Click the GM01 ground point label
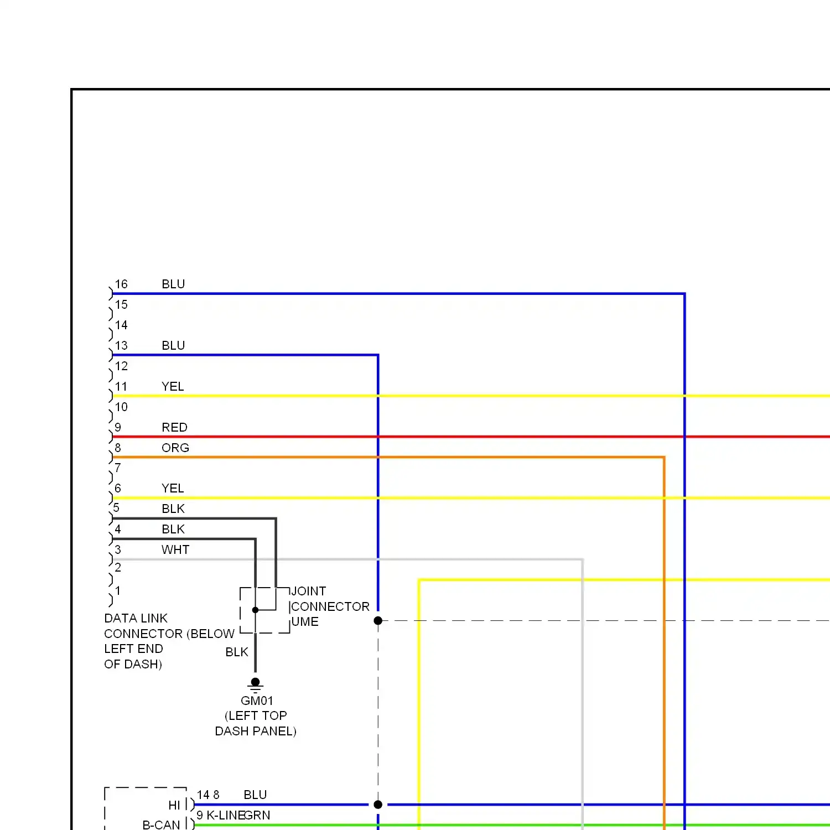The height and width of the screenshot is (830, 830). 257,701
